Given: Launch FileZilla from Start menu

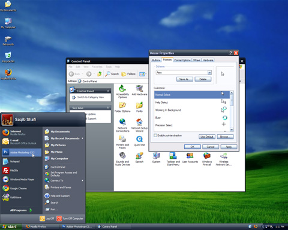Looking at the screenshot, I should (22, 170).
